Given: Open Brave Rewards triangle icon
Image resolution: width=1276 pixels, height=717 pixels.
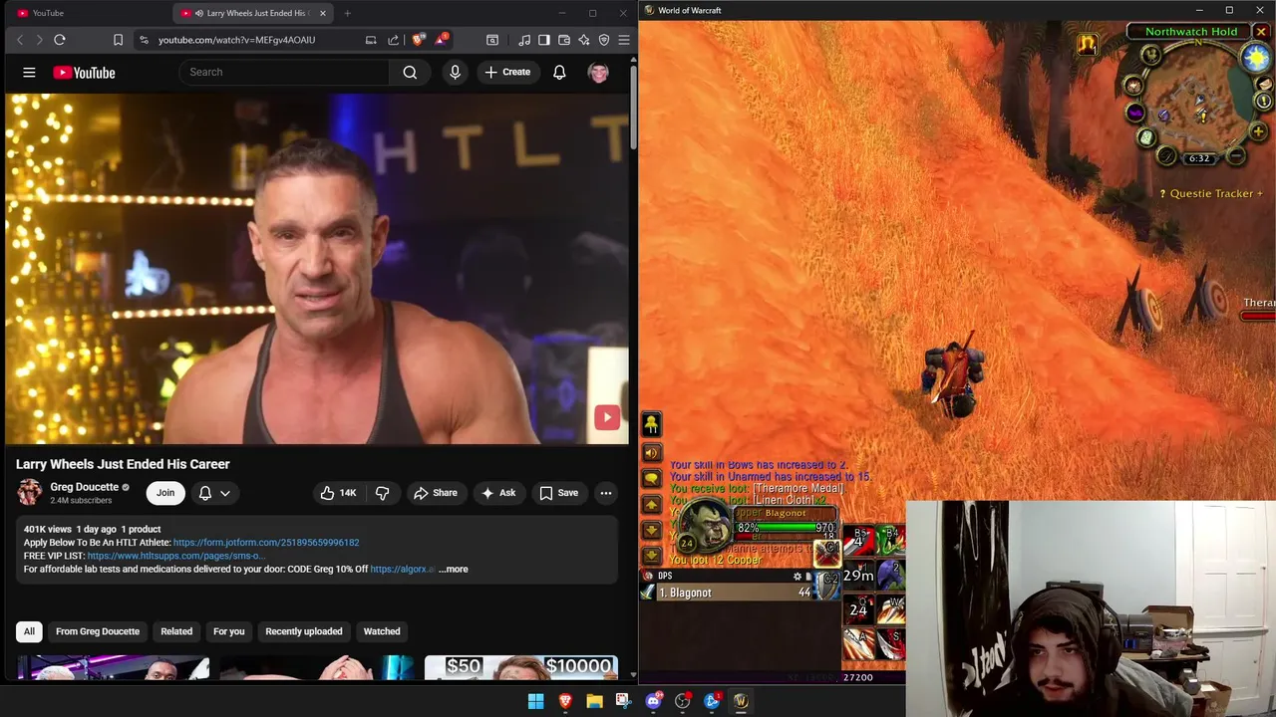Looking at the screenshot, I should tap(441, 40).
